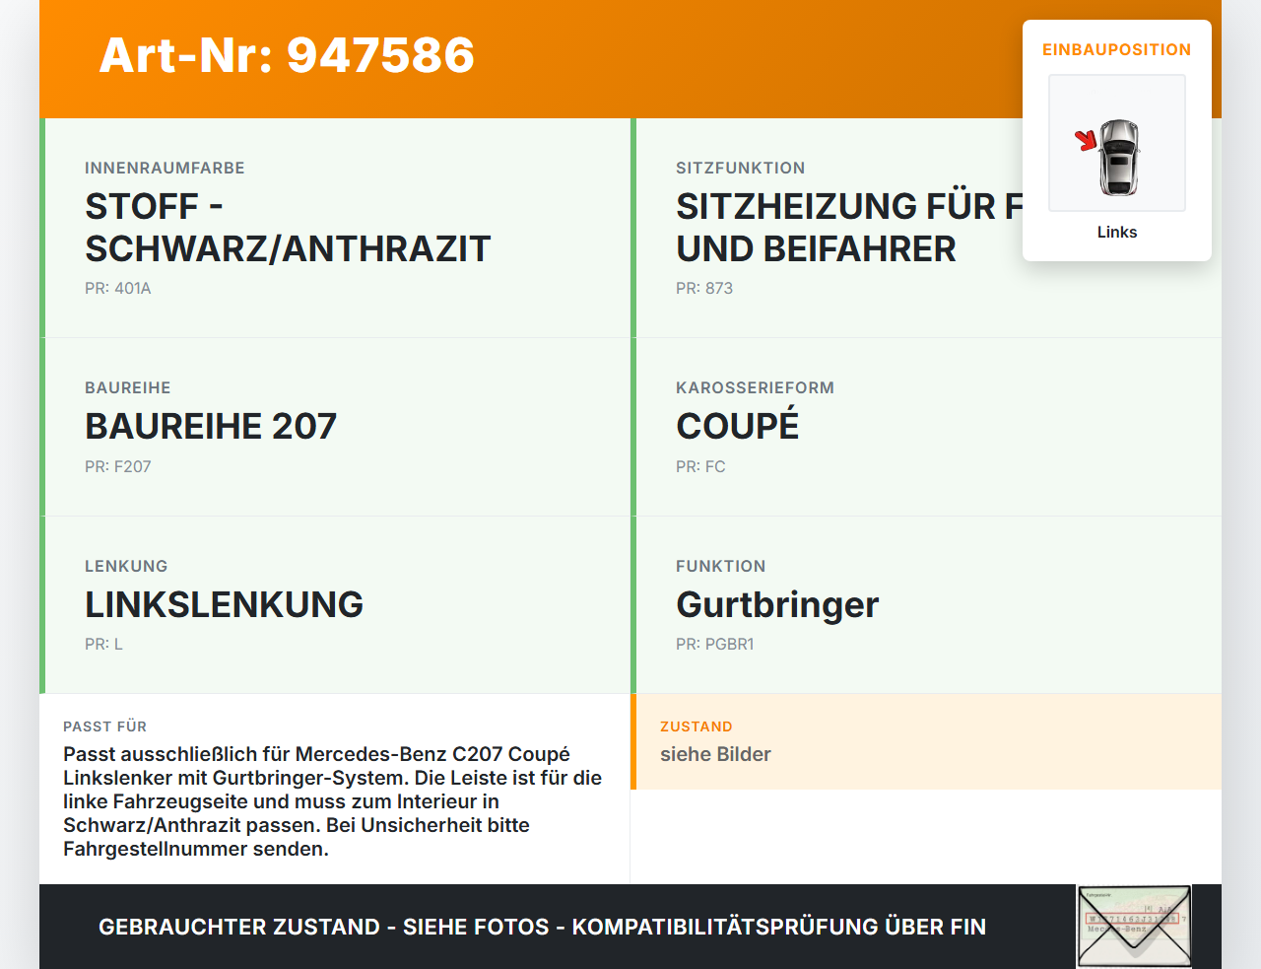Enable the Links installation position option

[1116, 232]
